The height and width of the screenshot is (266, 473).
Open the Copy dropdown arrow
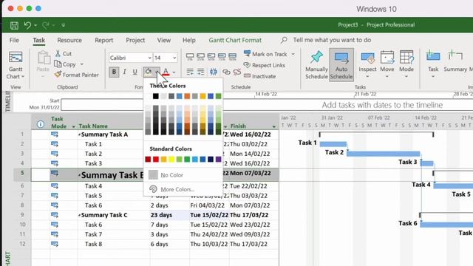[x=82, y=64]
